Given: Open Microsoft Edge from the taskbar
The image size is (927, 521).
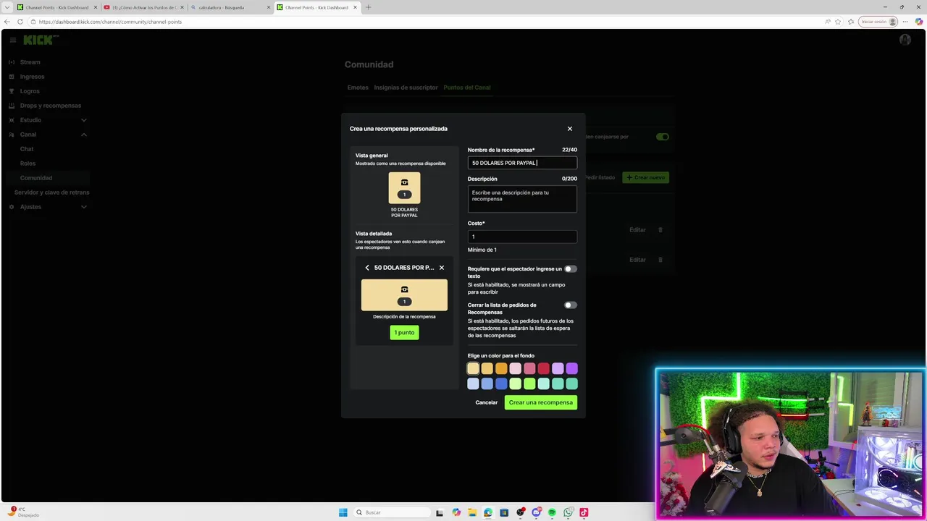Looking at the screenshot, I should coord(488,512).
